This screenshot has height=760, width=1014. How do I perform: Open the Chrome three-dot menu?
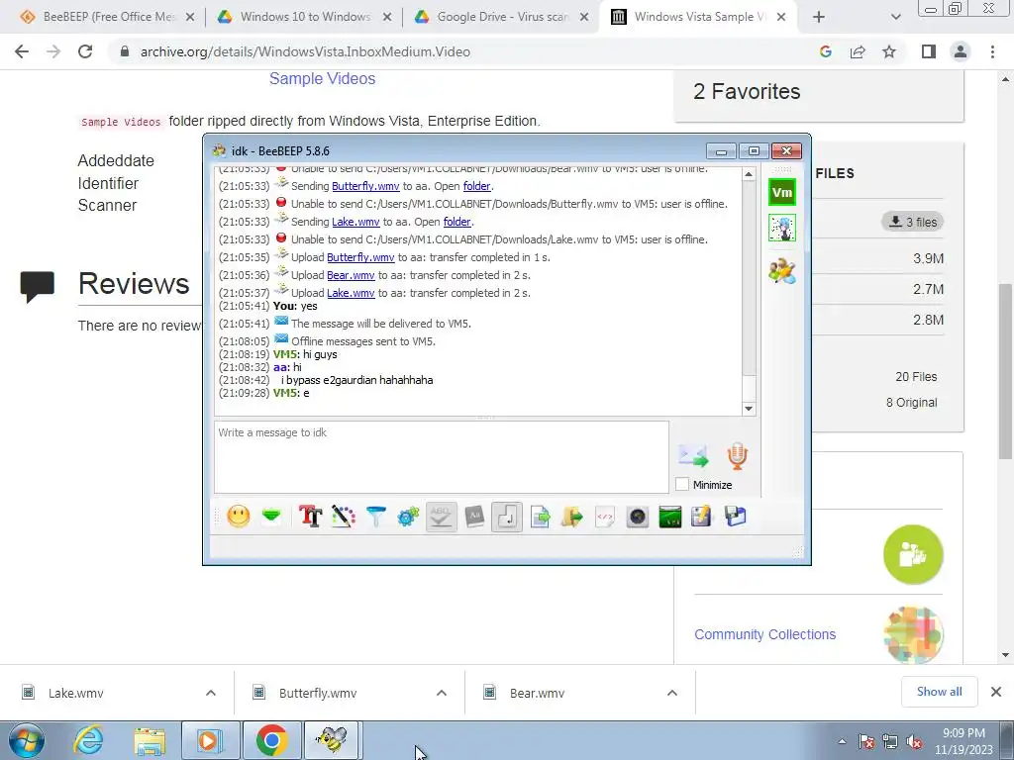click(992, 51)
